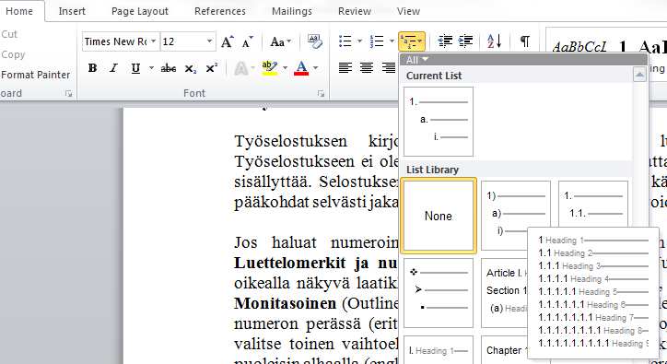
Task: Click the Bullets list icon
Action: point(345,41)
